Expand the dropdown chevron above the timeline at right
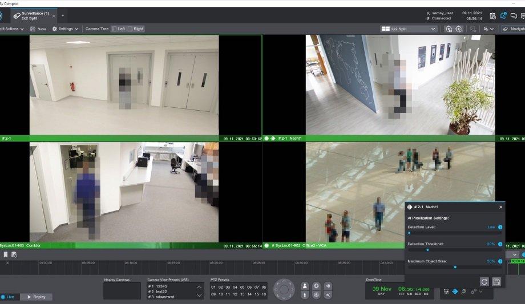525x304 pixels. pyautogui.click(x=514, y=255)
